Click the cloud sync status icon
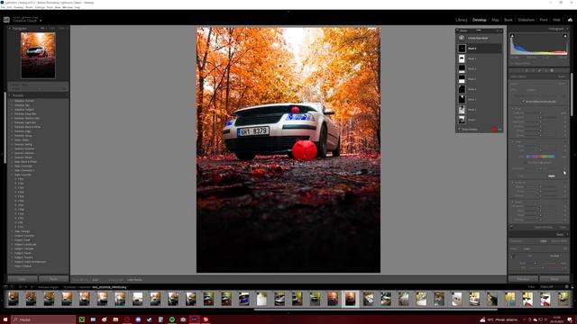577x324 pixels. click(570, 20)
